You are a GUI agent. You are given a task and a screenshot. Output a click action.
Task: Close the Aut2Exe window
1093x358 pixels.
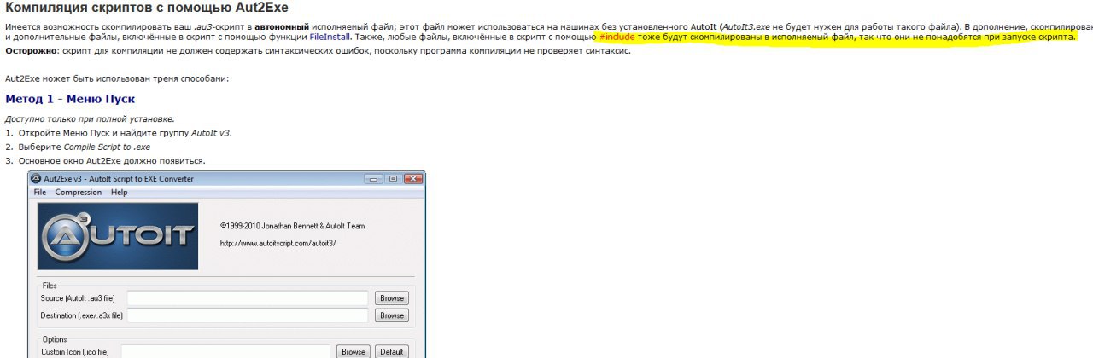pyautogui.click(x=413, y=178)
